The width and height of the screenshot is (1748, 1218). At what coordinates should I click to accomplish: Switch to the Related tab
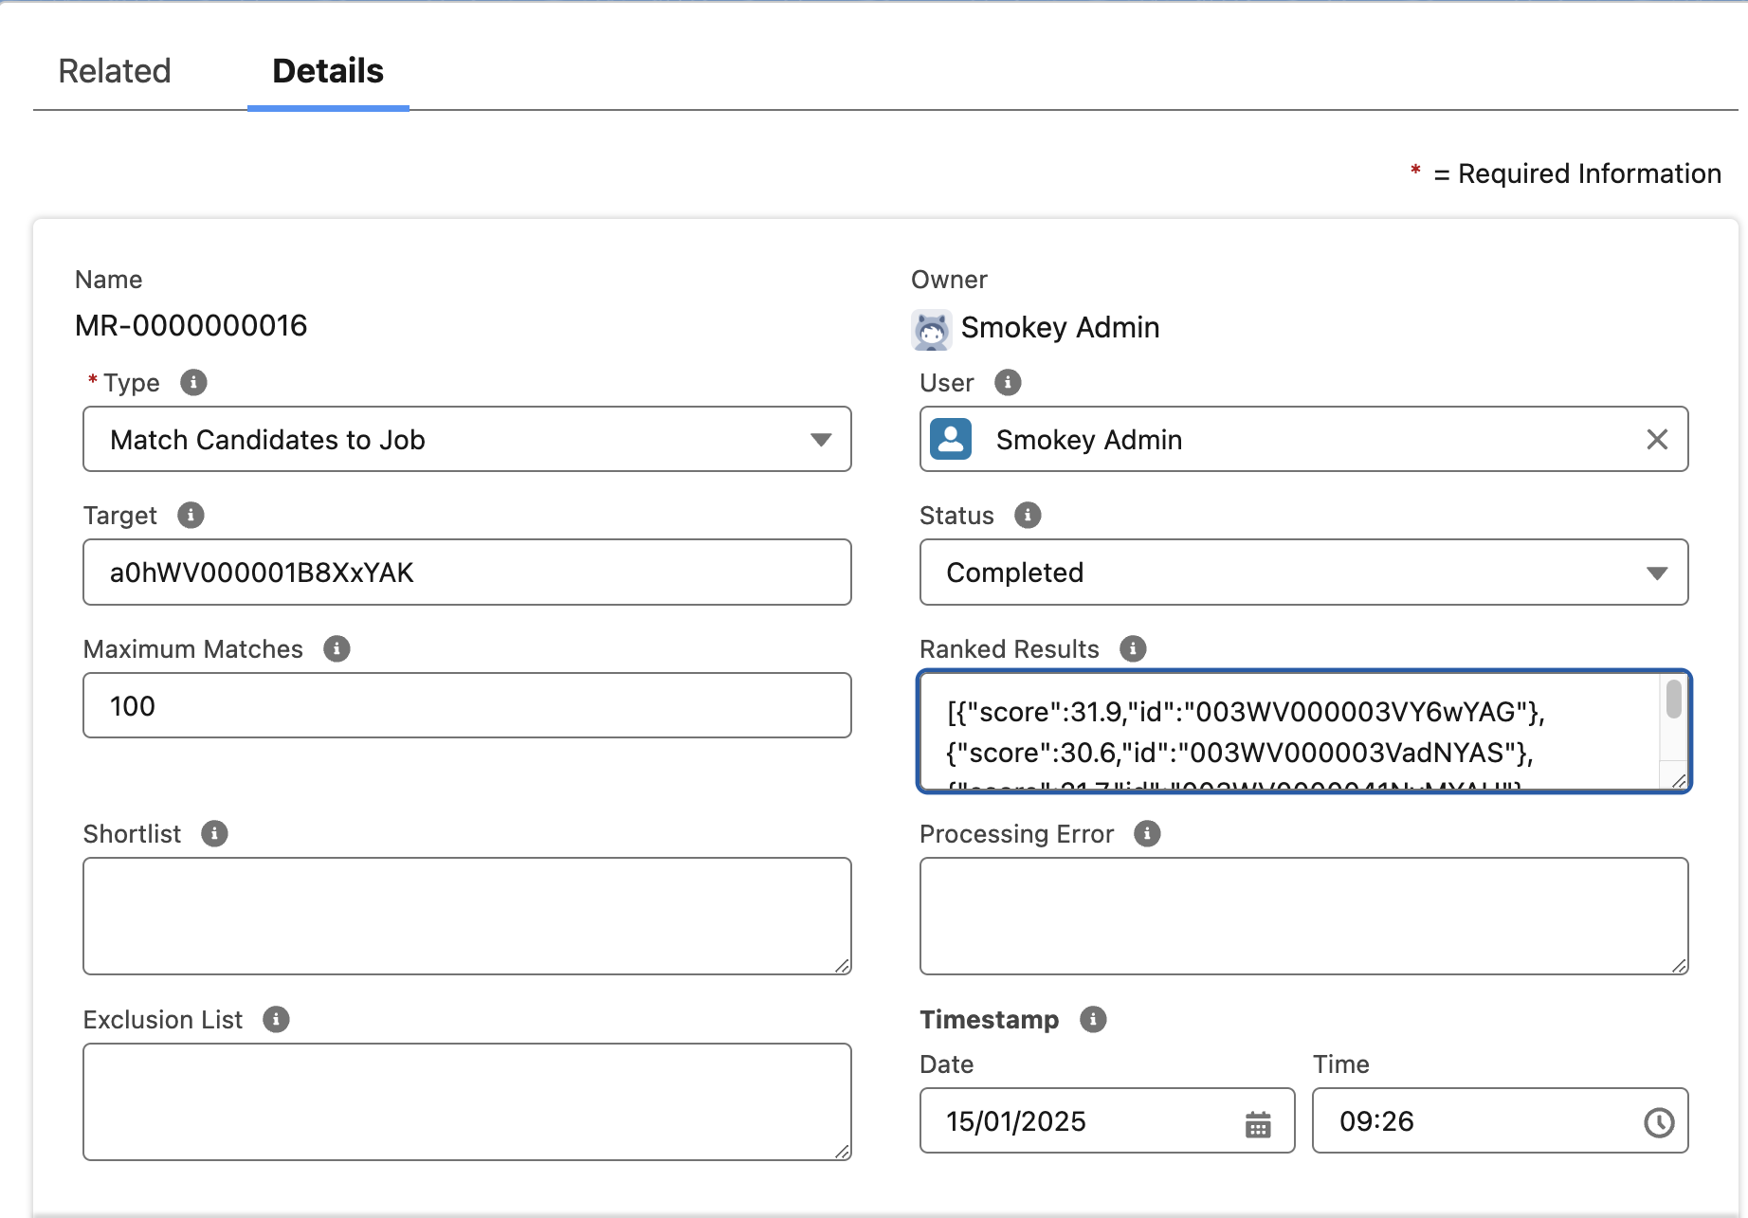[115, 71]
